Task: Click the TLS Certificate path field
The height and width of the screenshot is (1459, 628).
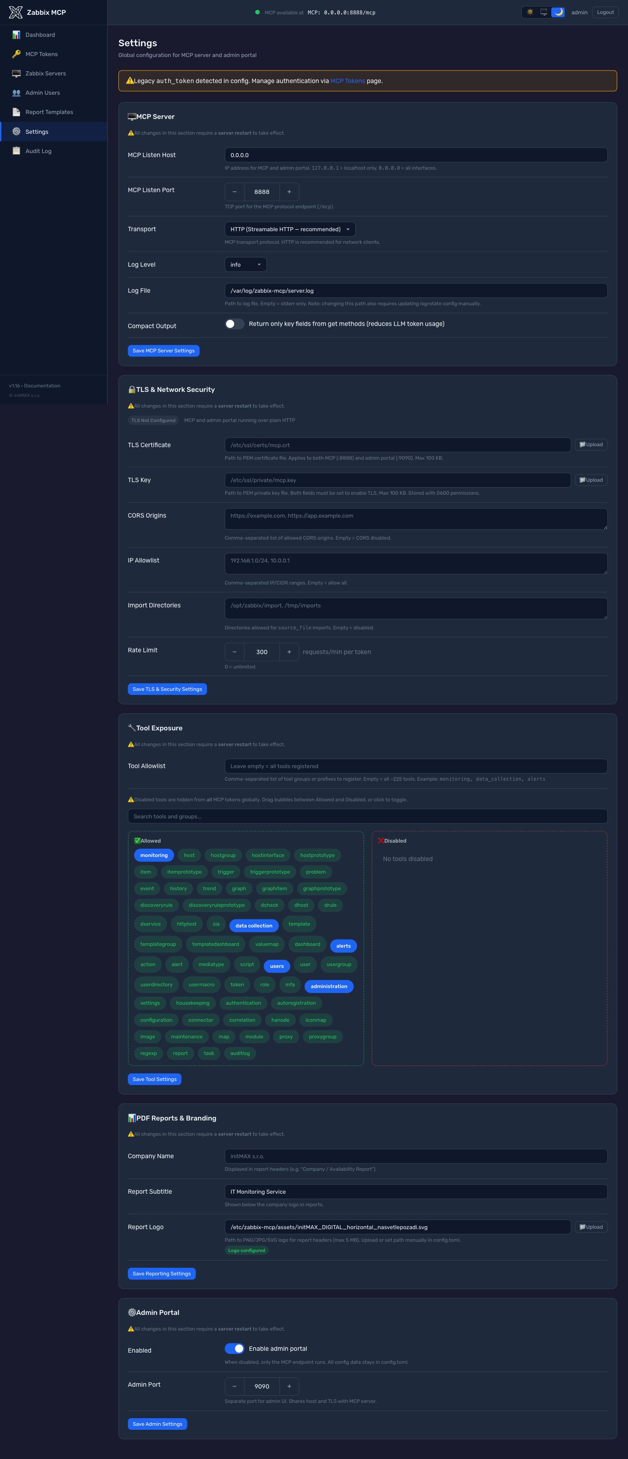Action: [x=398, y=445]
